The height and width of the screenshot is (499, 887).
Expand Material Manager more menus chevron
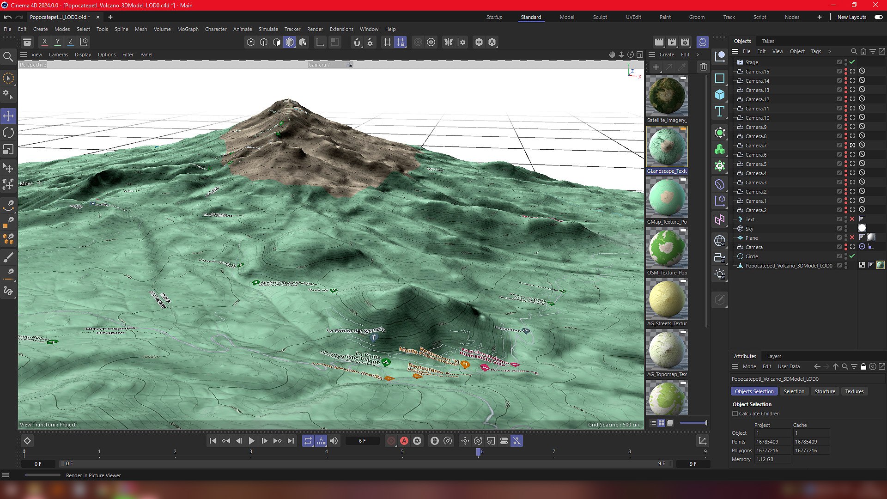click(x=698, y=55)
